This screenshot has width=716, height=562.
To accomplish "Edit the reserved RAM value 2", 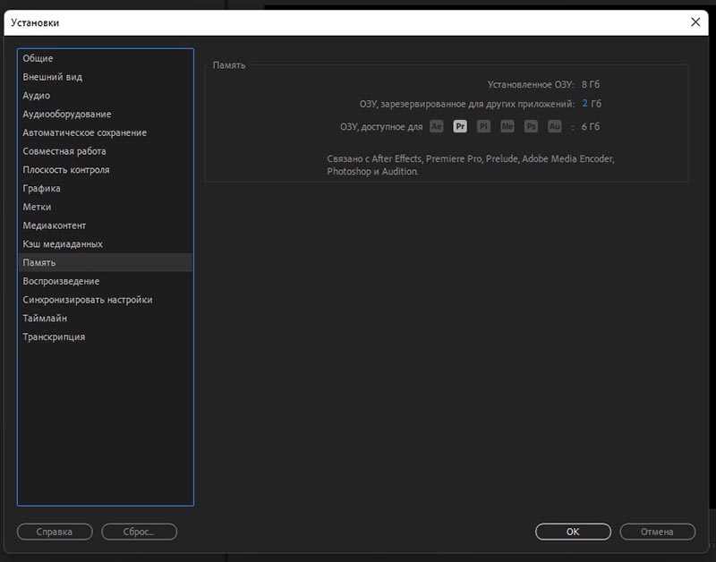I will [584, 104].
